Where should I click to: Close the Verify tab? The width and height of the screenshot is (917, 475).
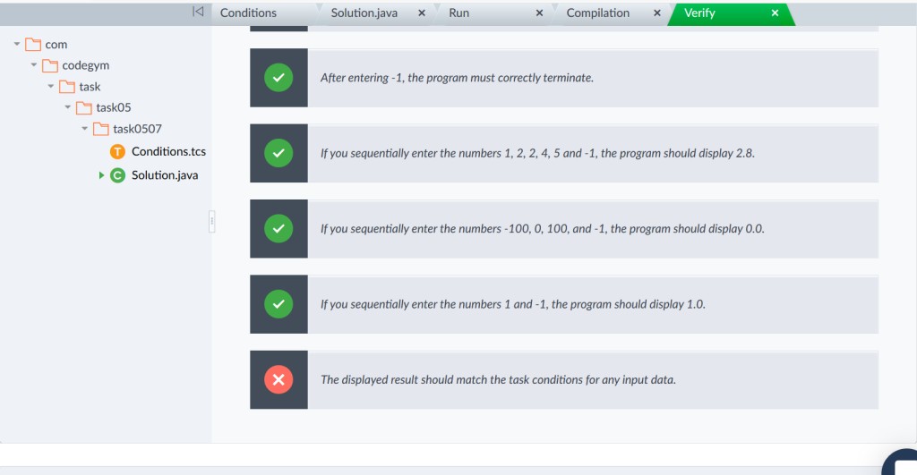(x=775, y=13)
